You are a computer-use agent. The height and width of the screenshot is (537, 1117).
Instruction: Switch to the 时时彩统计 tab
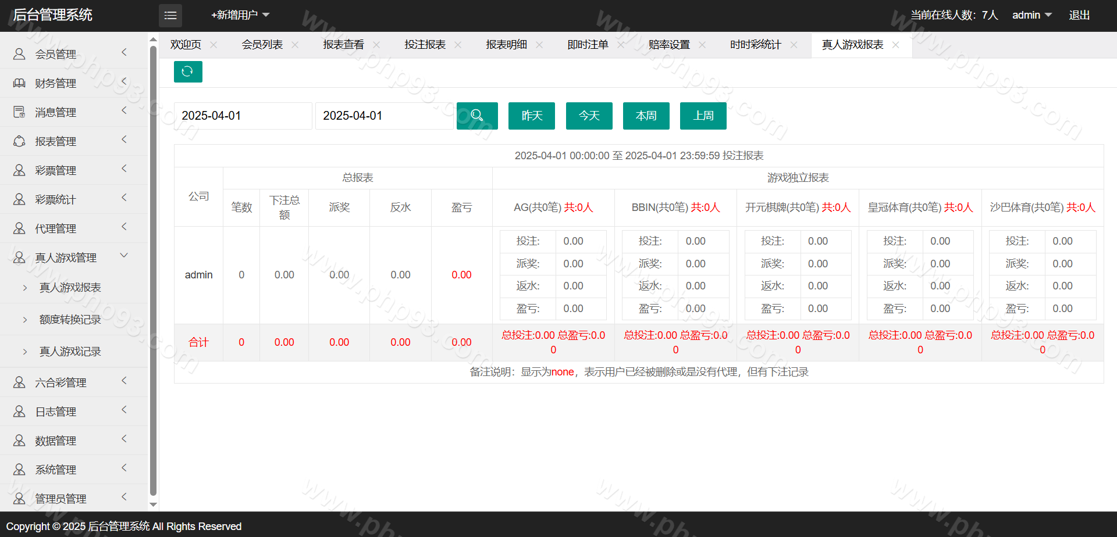pyautogui.click(x=755, y=45)
